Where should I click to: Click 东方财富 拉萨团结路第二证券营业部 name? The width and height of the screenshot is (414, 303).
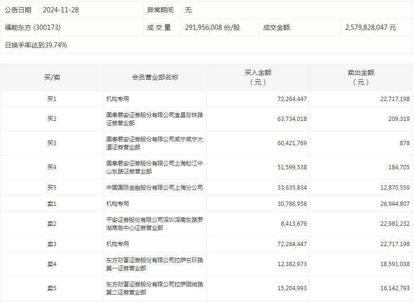pyautogui.click(x=155, y=288)
